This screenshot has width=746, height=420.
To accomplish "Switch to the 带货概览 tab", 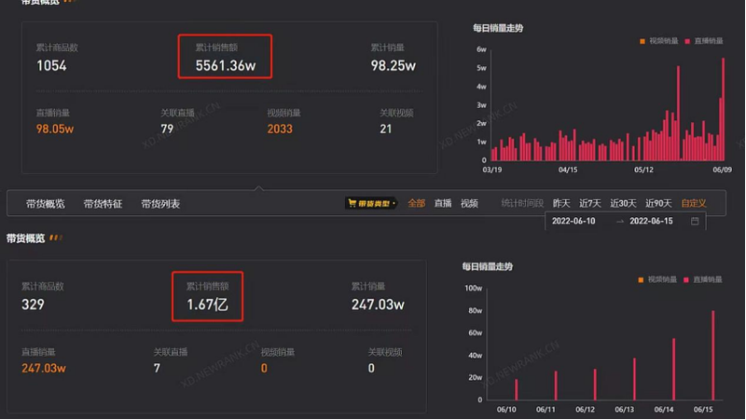I will 45,204.
